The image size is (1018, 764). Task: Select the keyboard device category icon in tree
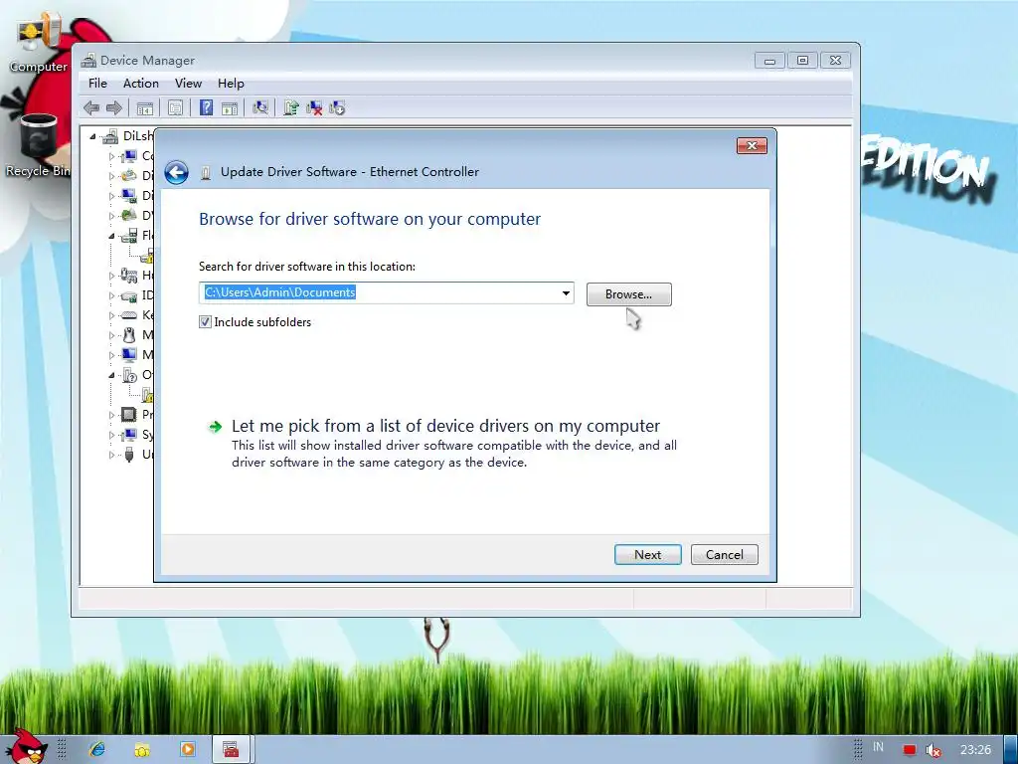[x=129, y=315]
